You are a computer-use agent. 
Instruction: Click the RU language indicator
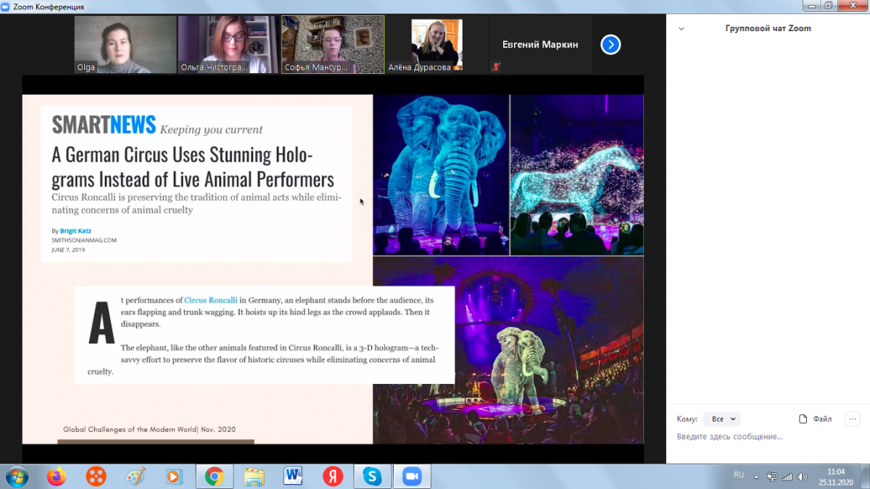pos(739,475)
